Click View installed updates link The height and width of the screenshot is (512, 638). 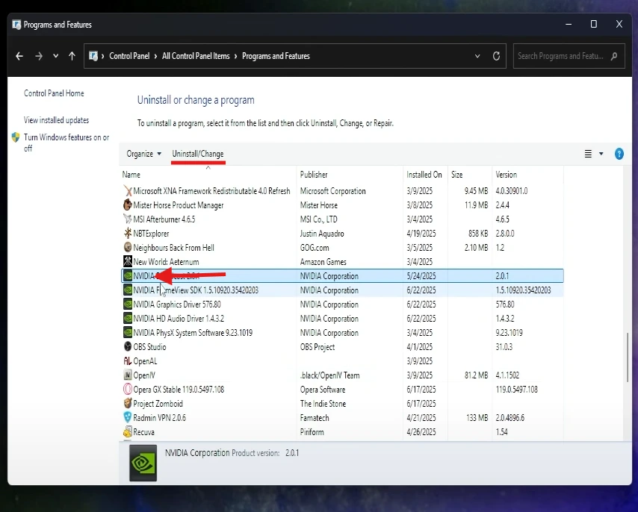[x=56, y=120]
